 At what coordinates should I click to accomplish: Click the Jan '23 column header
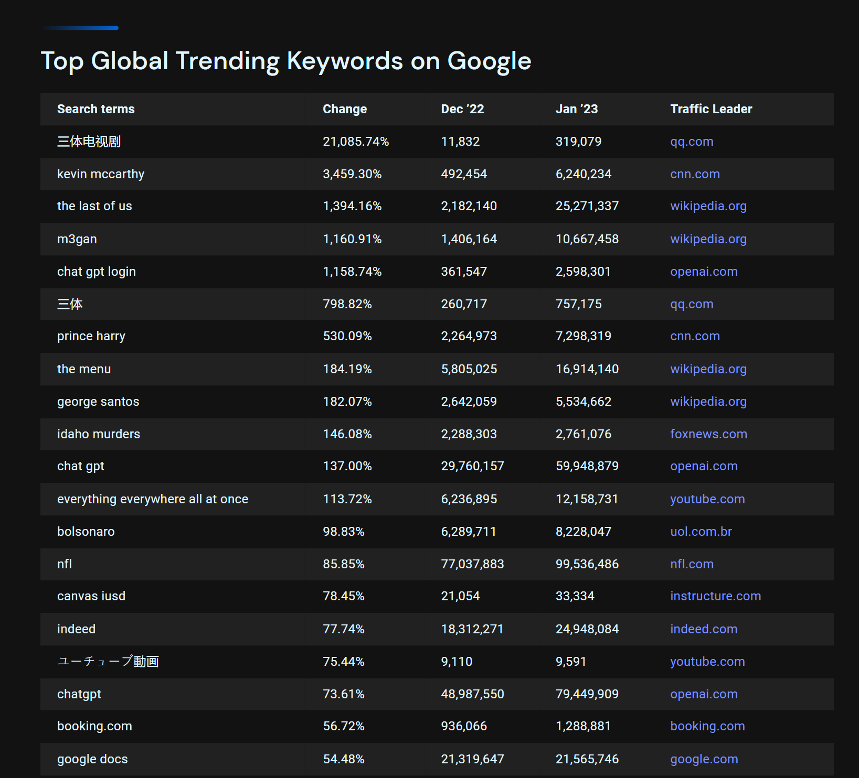click(576, 109)
